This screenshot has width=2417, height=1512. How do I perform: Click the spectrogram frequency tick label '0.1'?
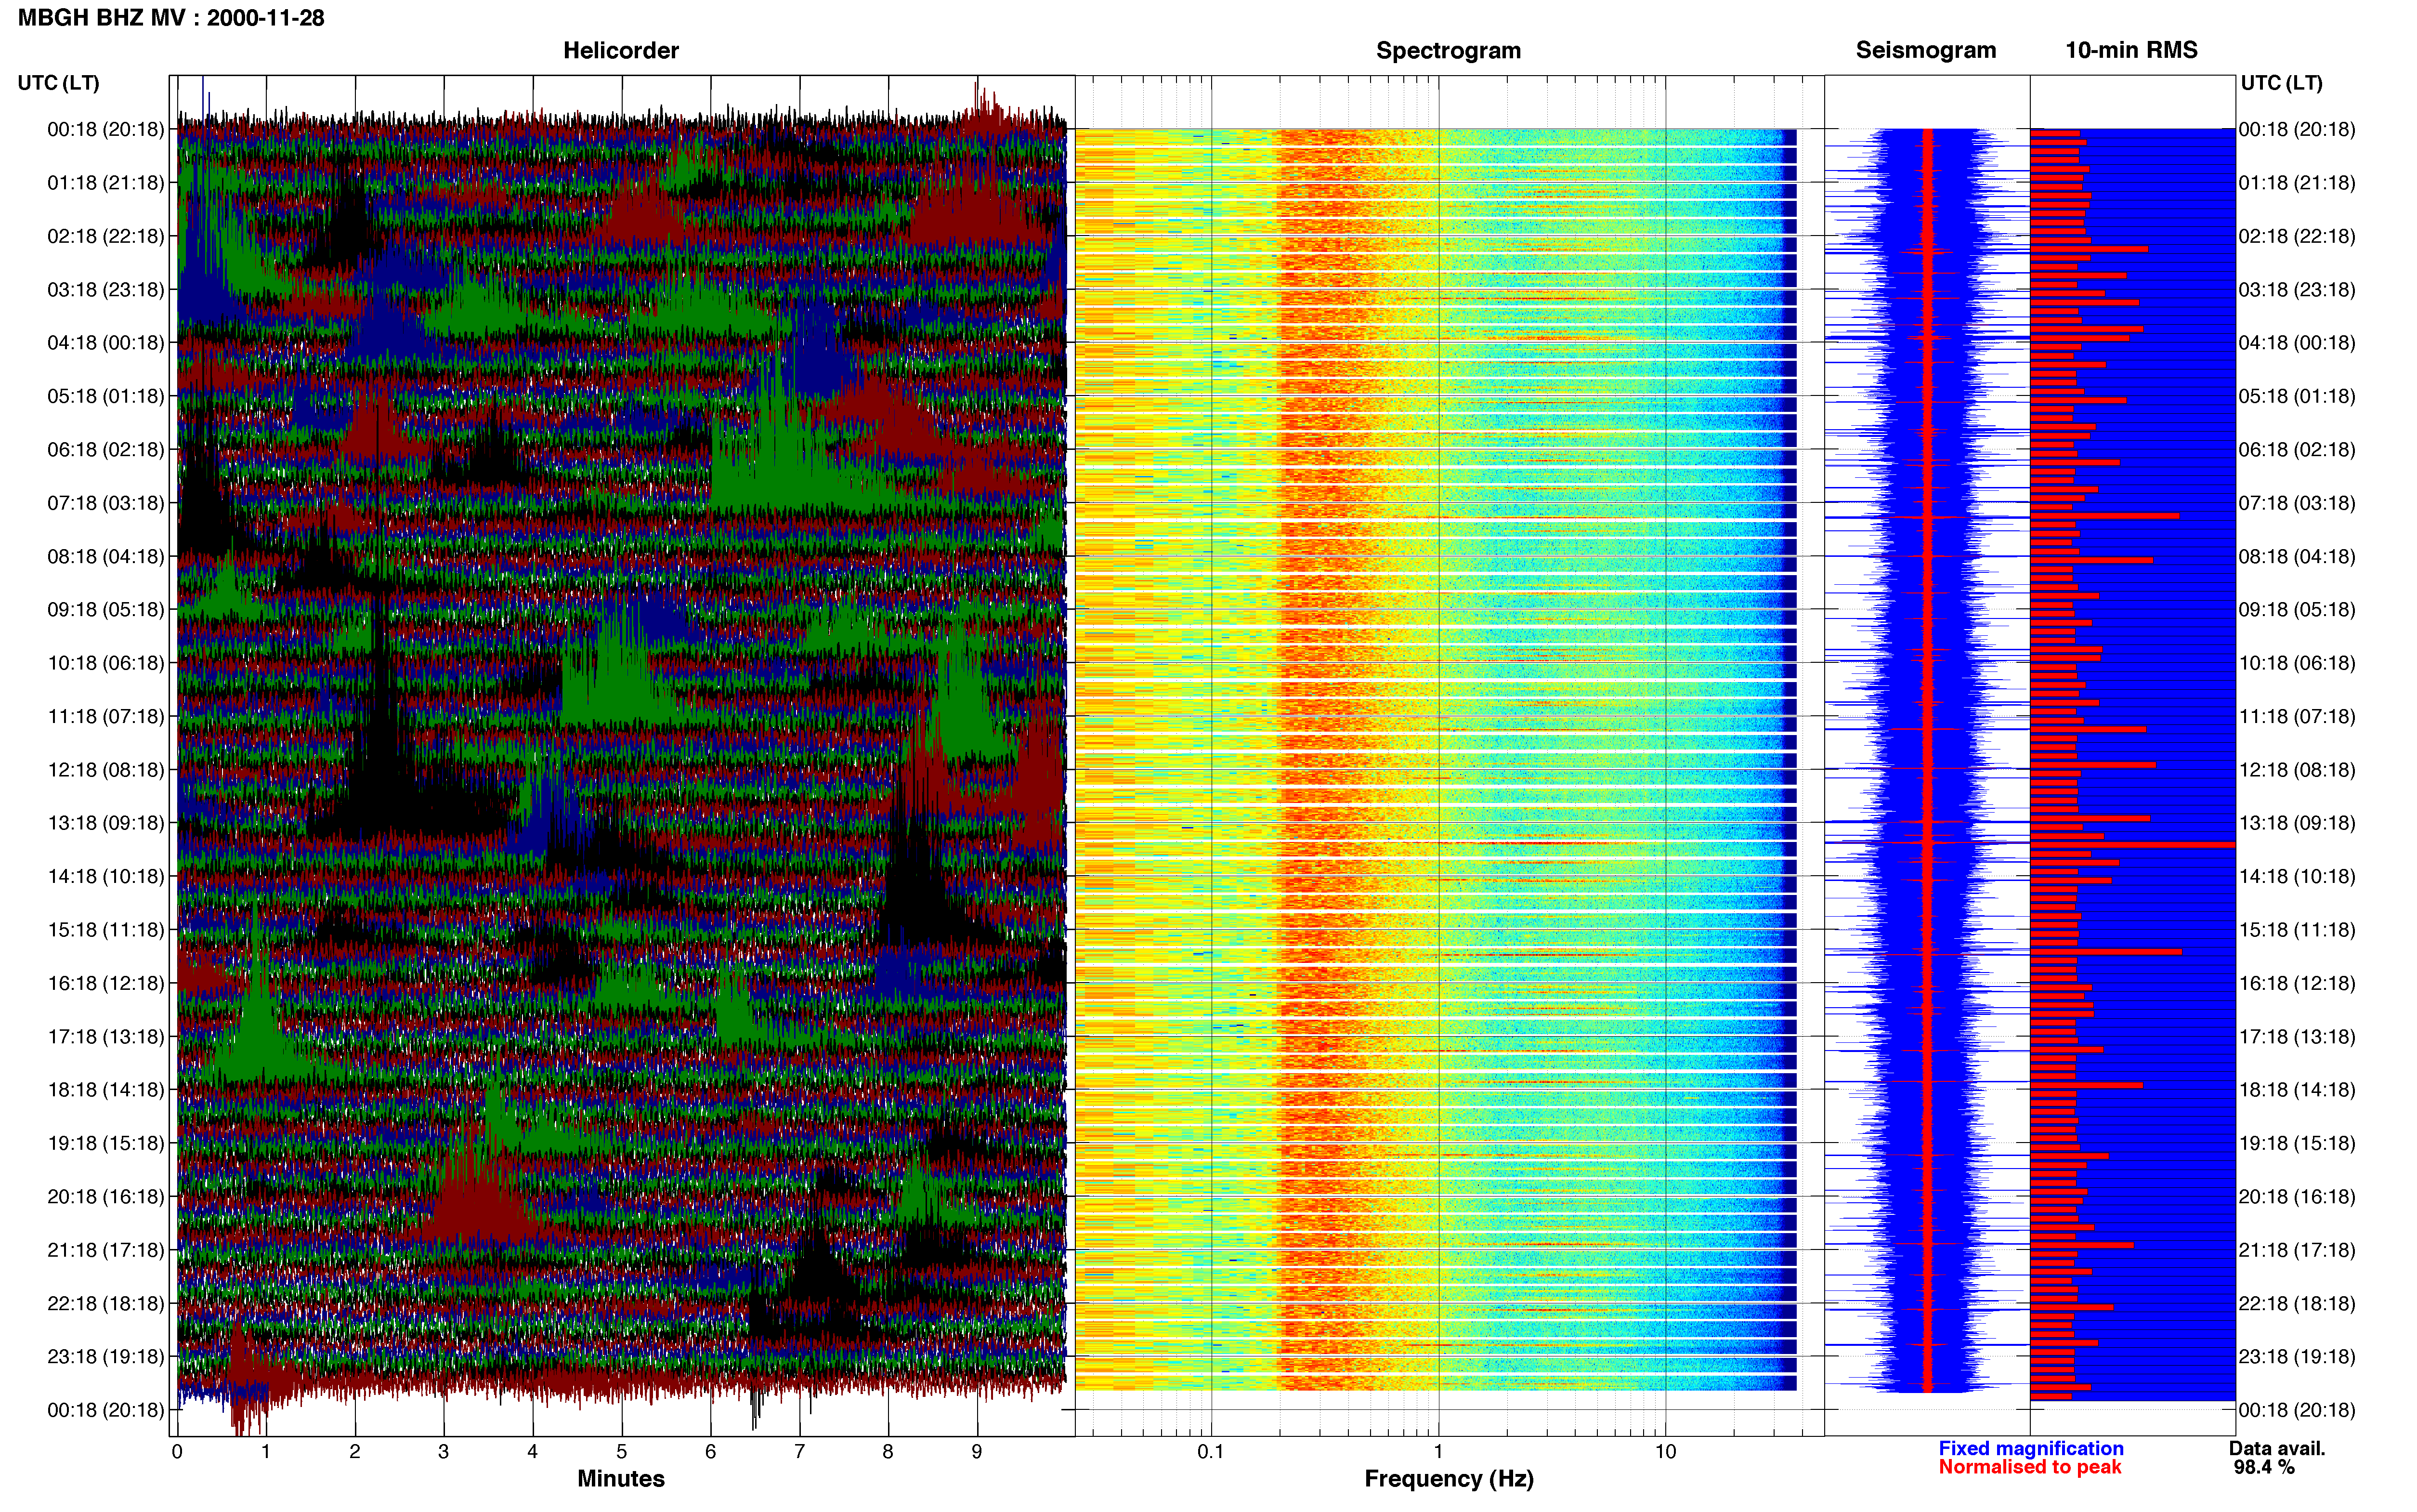1211,1452
